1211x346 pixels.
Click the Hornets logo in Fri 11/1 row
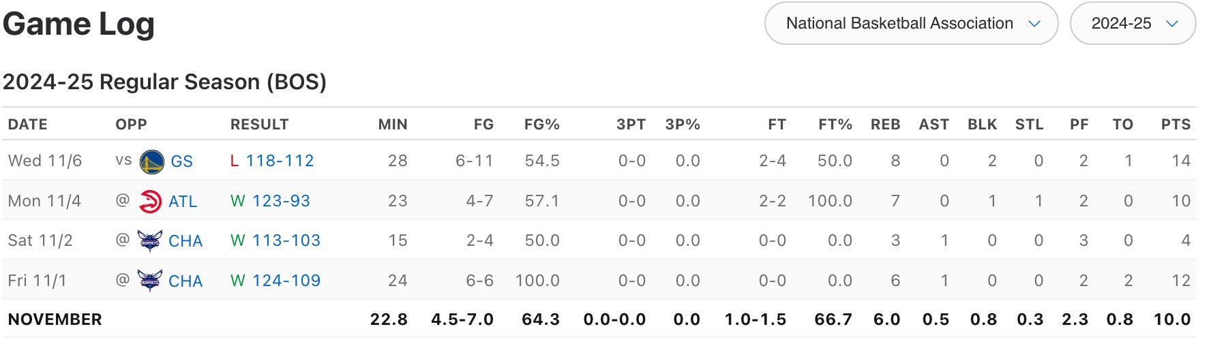coord(149,281)
